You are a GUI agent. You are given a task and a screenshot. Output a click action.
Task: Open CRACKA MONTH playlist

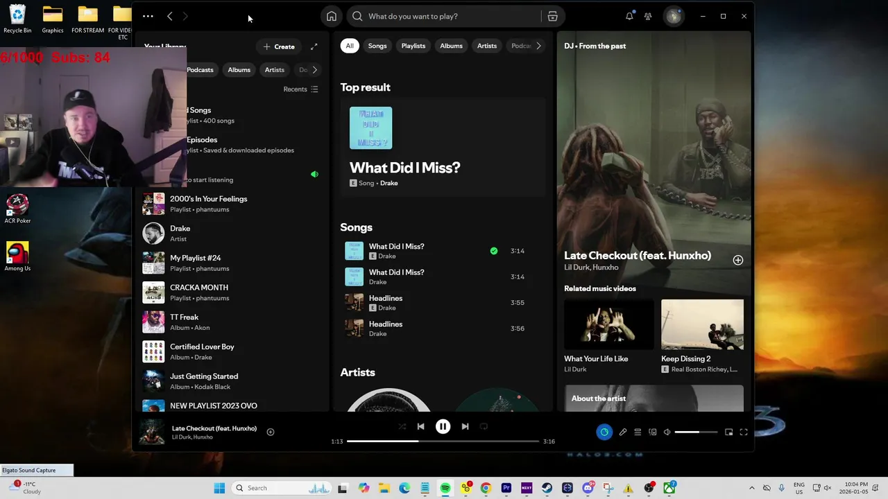(230, 292)
